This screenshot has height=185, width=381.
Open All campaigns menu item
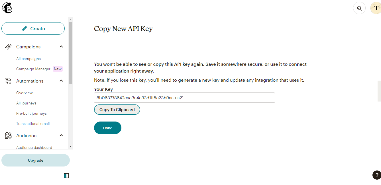[28, 59]
